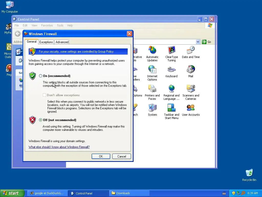The image size is (262, 197).
Task: Open ClearType Tuning applet
Action: coord(172,54)
